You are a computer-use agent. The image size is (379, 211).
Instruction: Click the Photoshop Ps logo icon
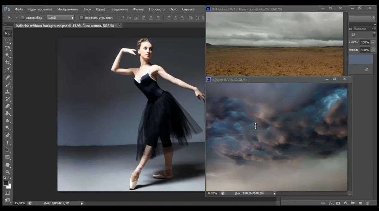(8, 9)
